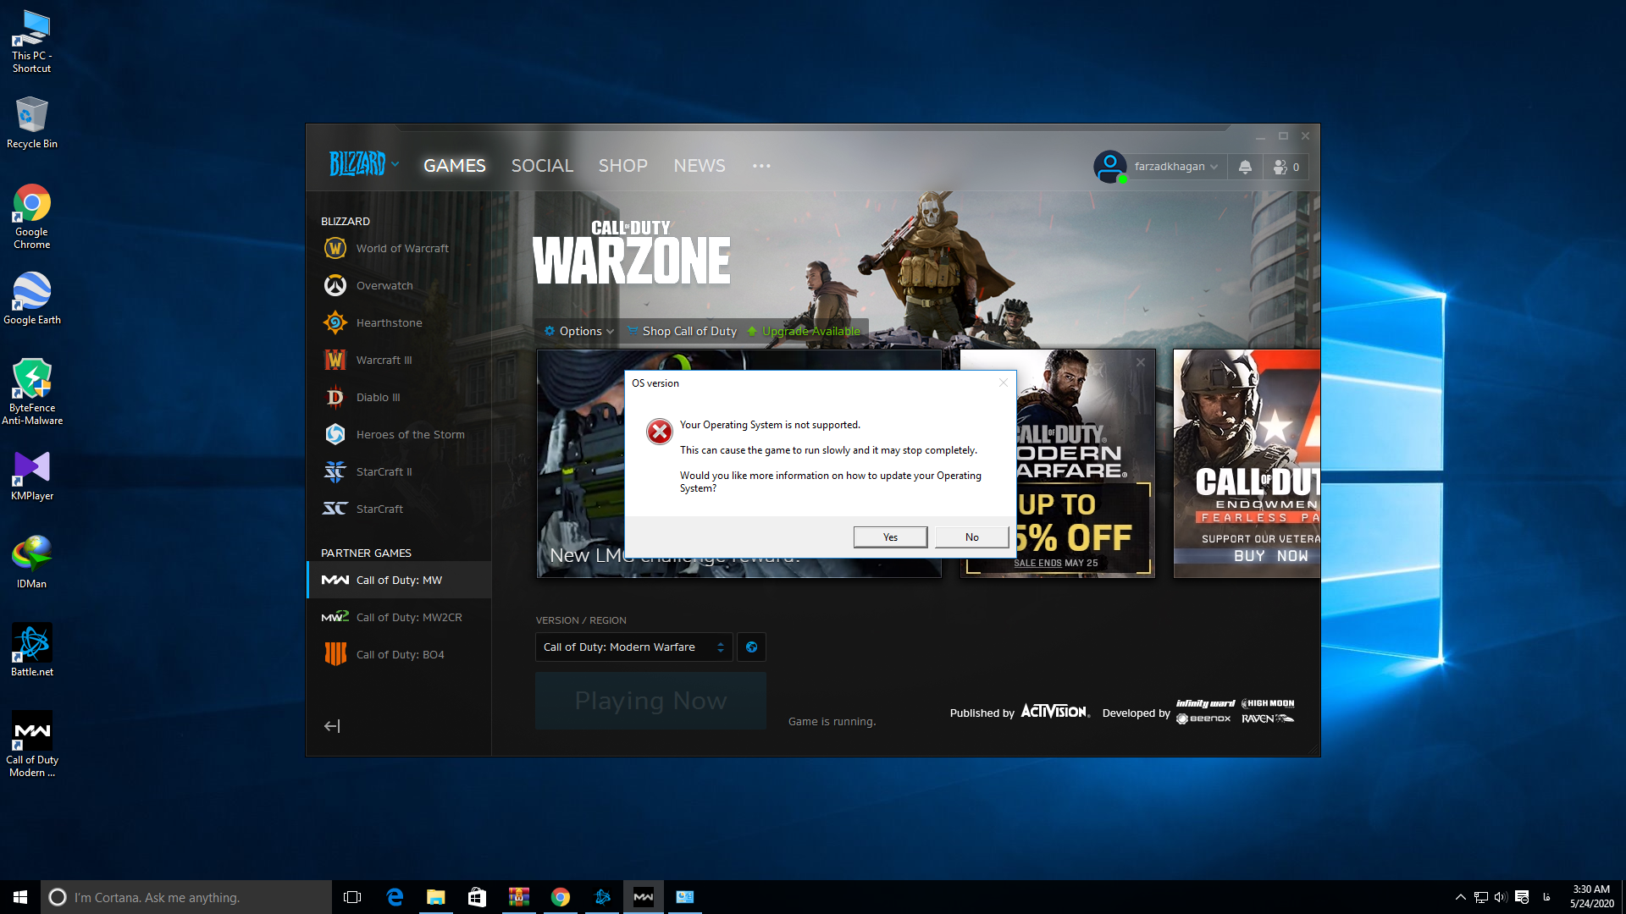Select Hearthstone from the games list

(x=389, y=322)
